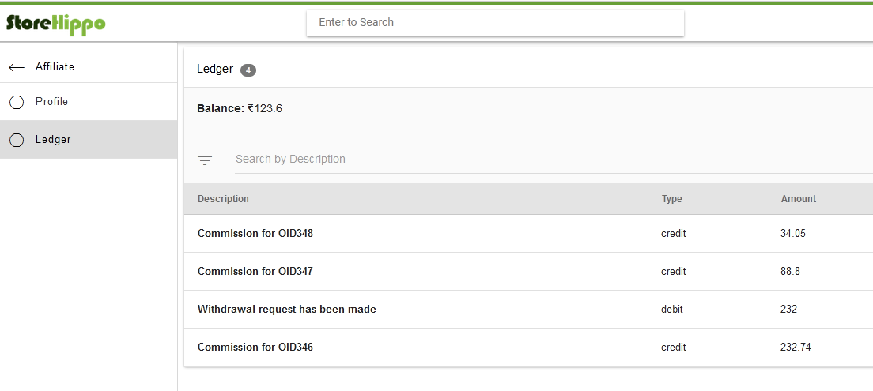
Task: Open the Profile menu item
Action: (89, 102)
